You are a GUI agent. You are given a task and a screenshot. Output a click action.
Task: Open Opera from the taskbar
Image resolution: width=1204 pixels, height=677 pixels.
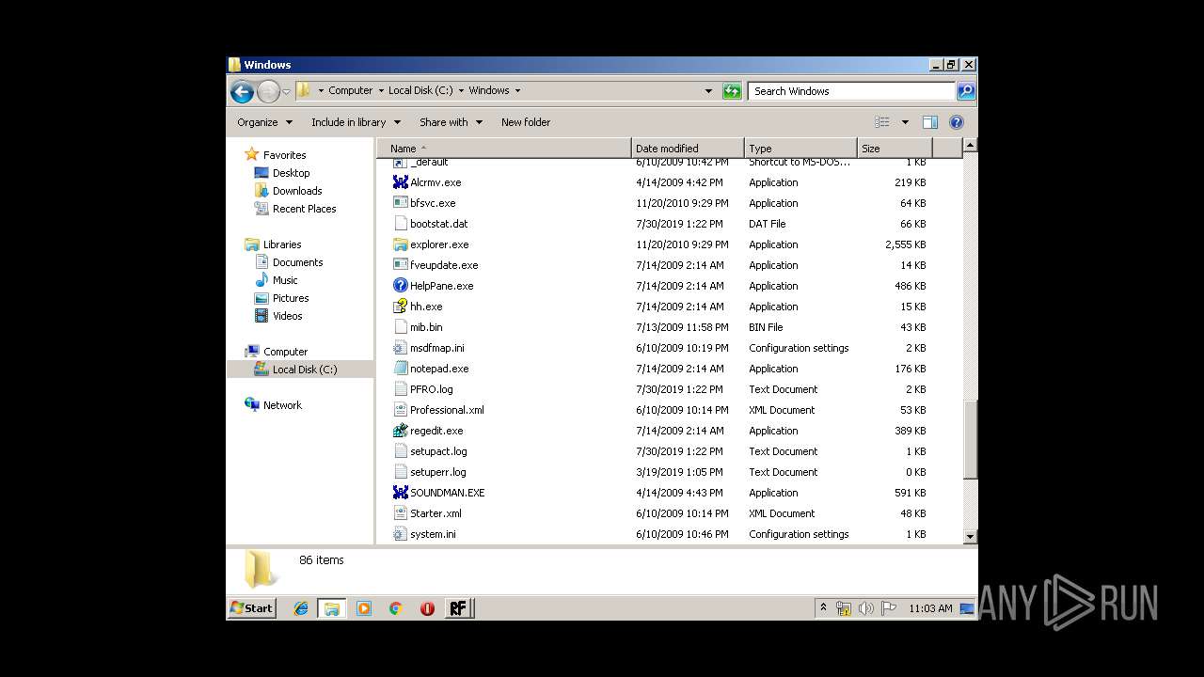(427, 608)
